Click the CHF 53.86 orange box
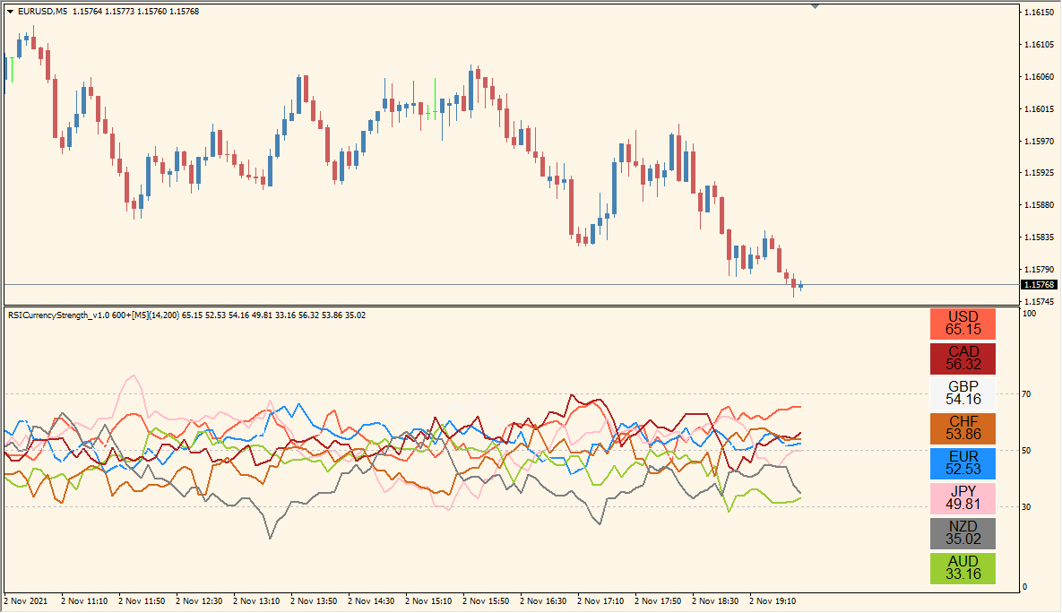The height and width of the screenshot is (613, 1062). (x=963, y=428)
